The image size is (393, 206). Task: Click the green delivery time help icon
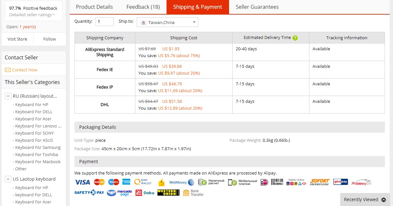(x=295, y=38)
